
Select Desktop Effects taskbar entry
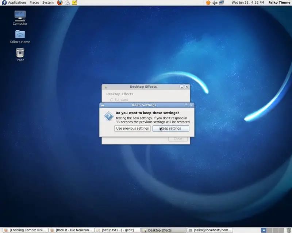point(164,230)
